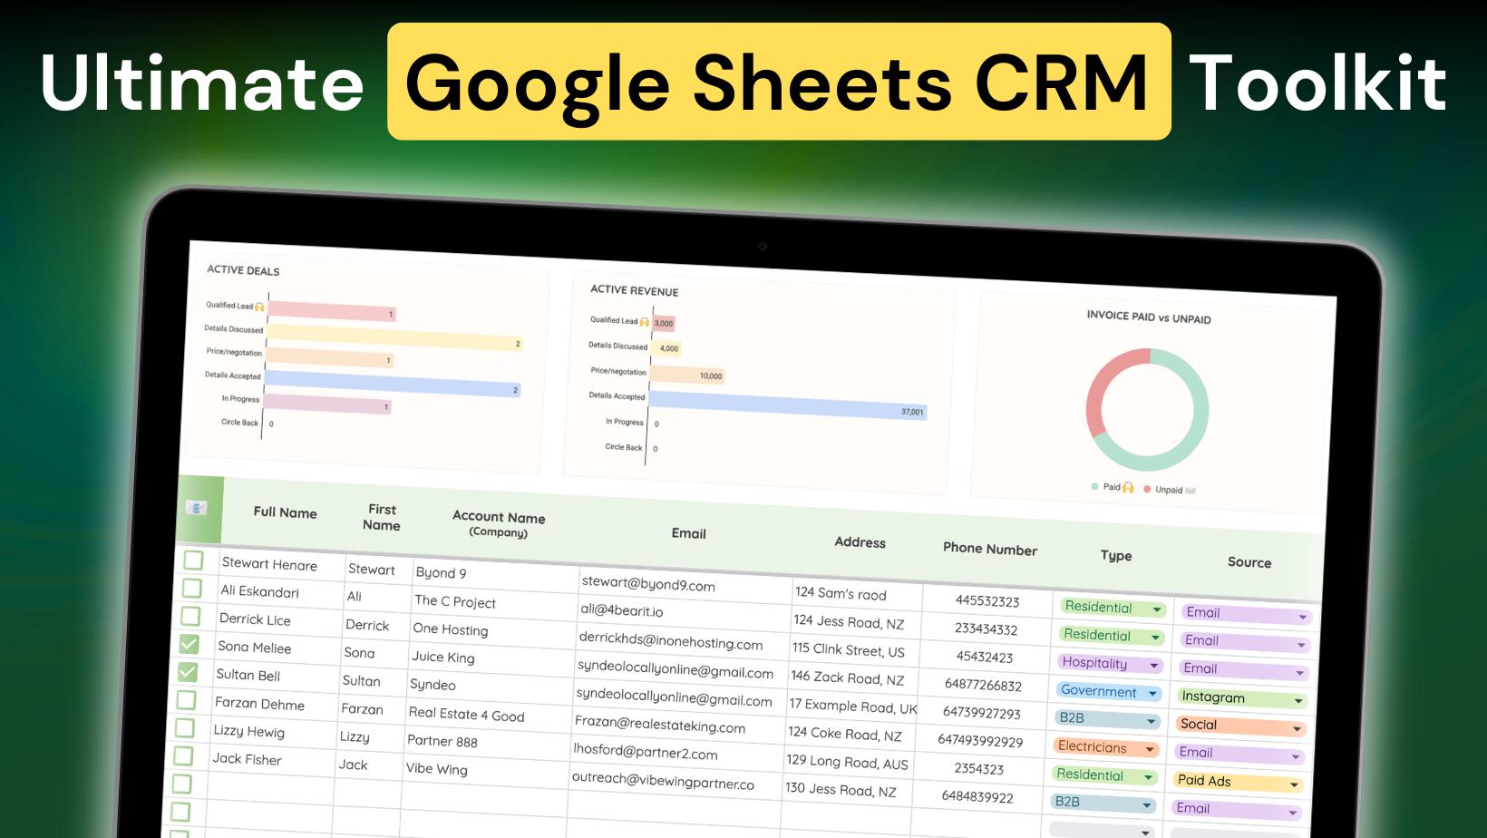Image resolution: width=1487 pixels, height=838 pixels.
Task: Click the Details Accepted bar in Active Revenue chart
Action: click(x=788, y=405)
